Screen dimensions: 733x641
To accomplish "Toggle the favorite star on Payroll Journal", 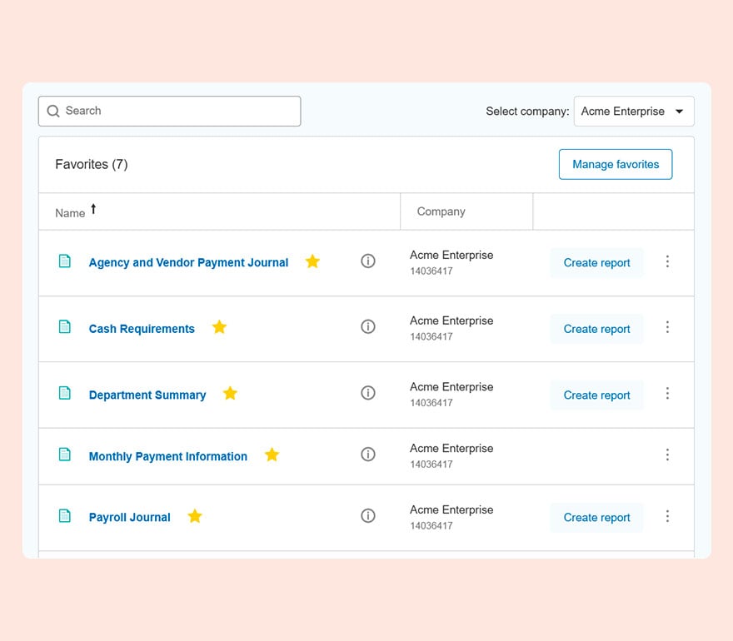I will pos(194,516).
